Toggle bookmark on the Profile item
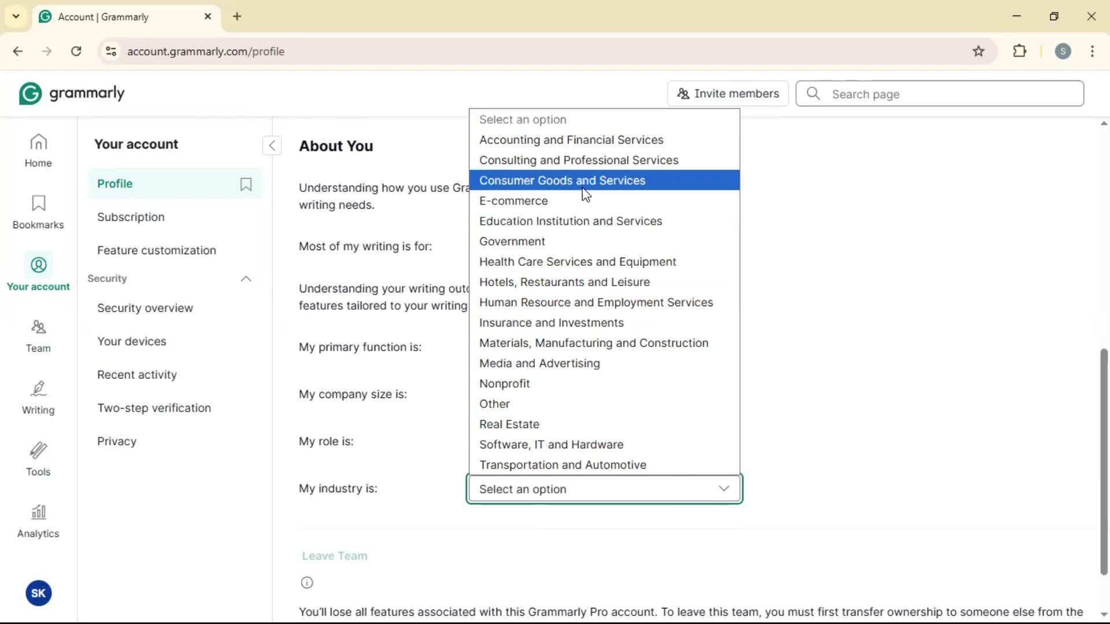Screen dimensions: 1110x624 [246, 184]
